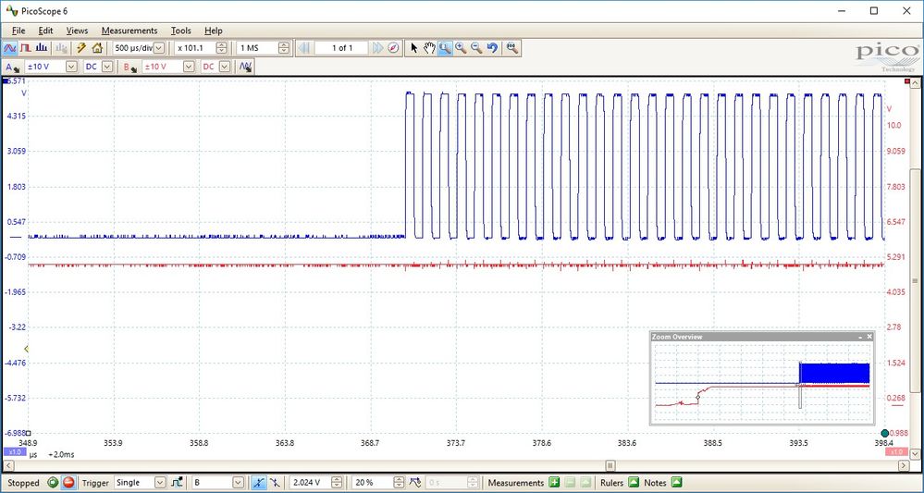Click the Stopped status text
This screenshot has width=924, height=493.
(23, 483)
